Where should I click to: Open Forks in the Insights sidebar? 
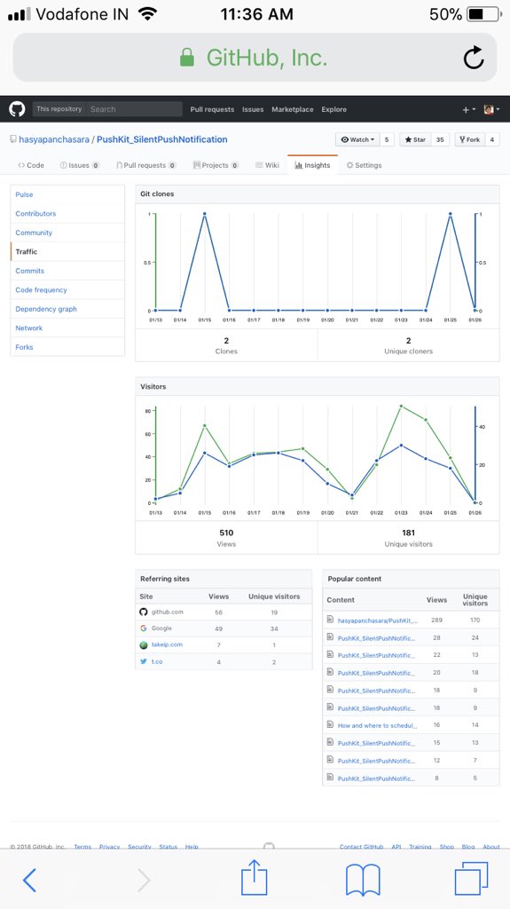[67, 347]
